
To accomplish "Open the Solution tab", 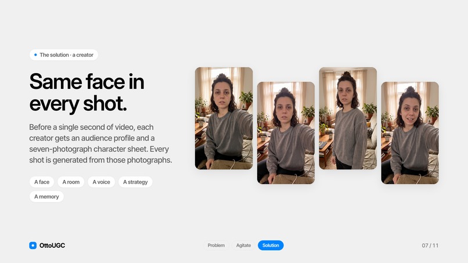I will [271, 246].
